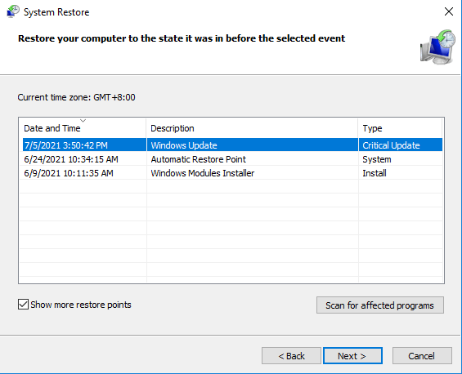This screenshot has width=462, height=374.
Task: Select restore point 7/5/2021 3:50:42 PM
Action: coord(232,145)
